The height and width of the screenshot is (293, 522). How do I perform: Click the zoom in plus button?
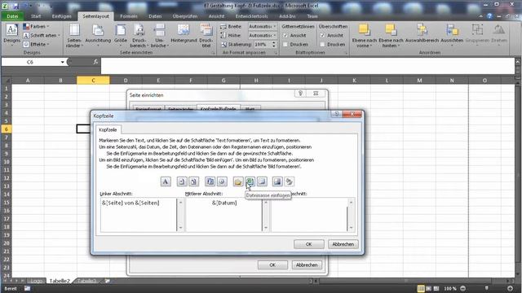pyautogui.click(x=510, y=289)
